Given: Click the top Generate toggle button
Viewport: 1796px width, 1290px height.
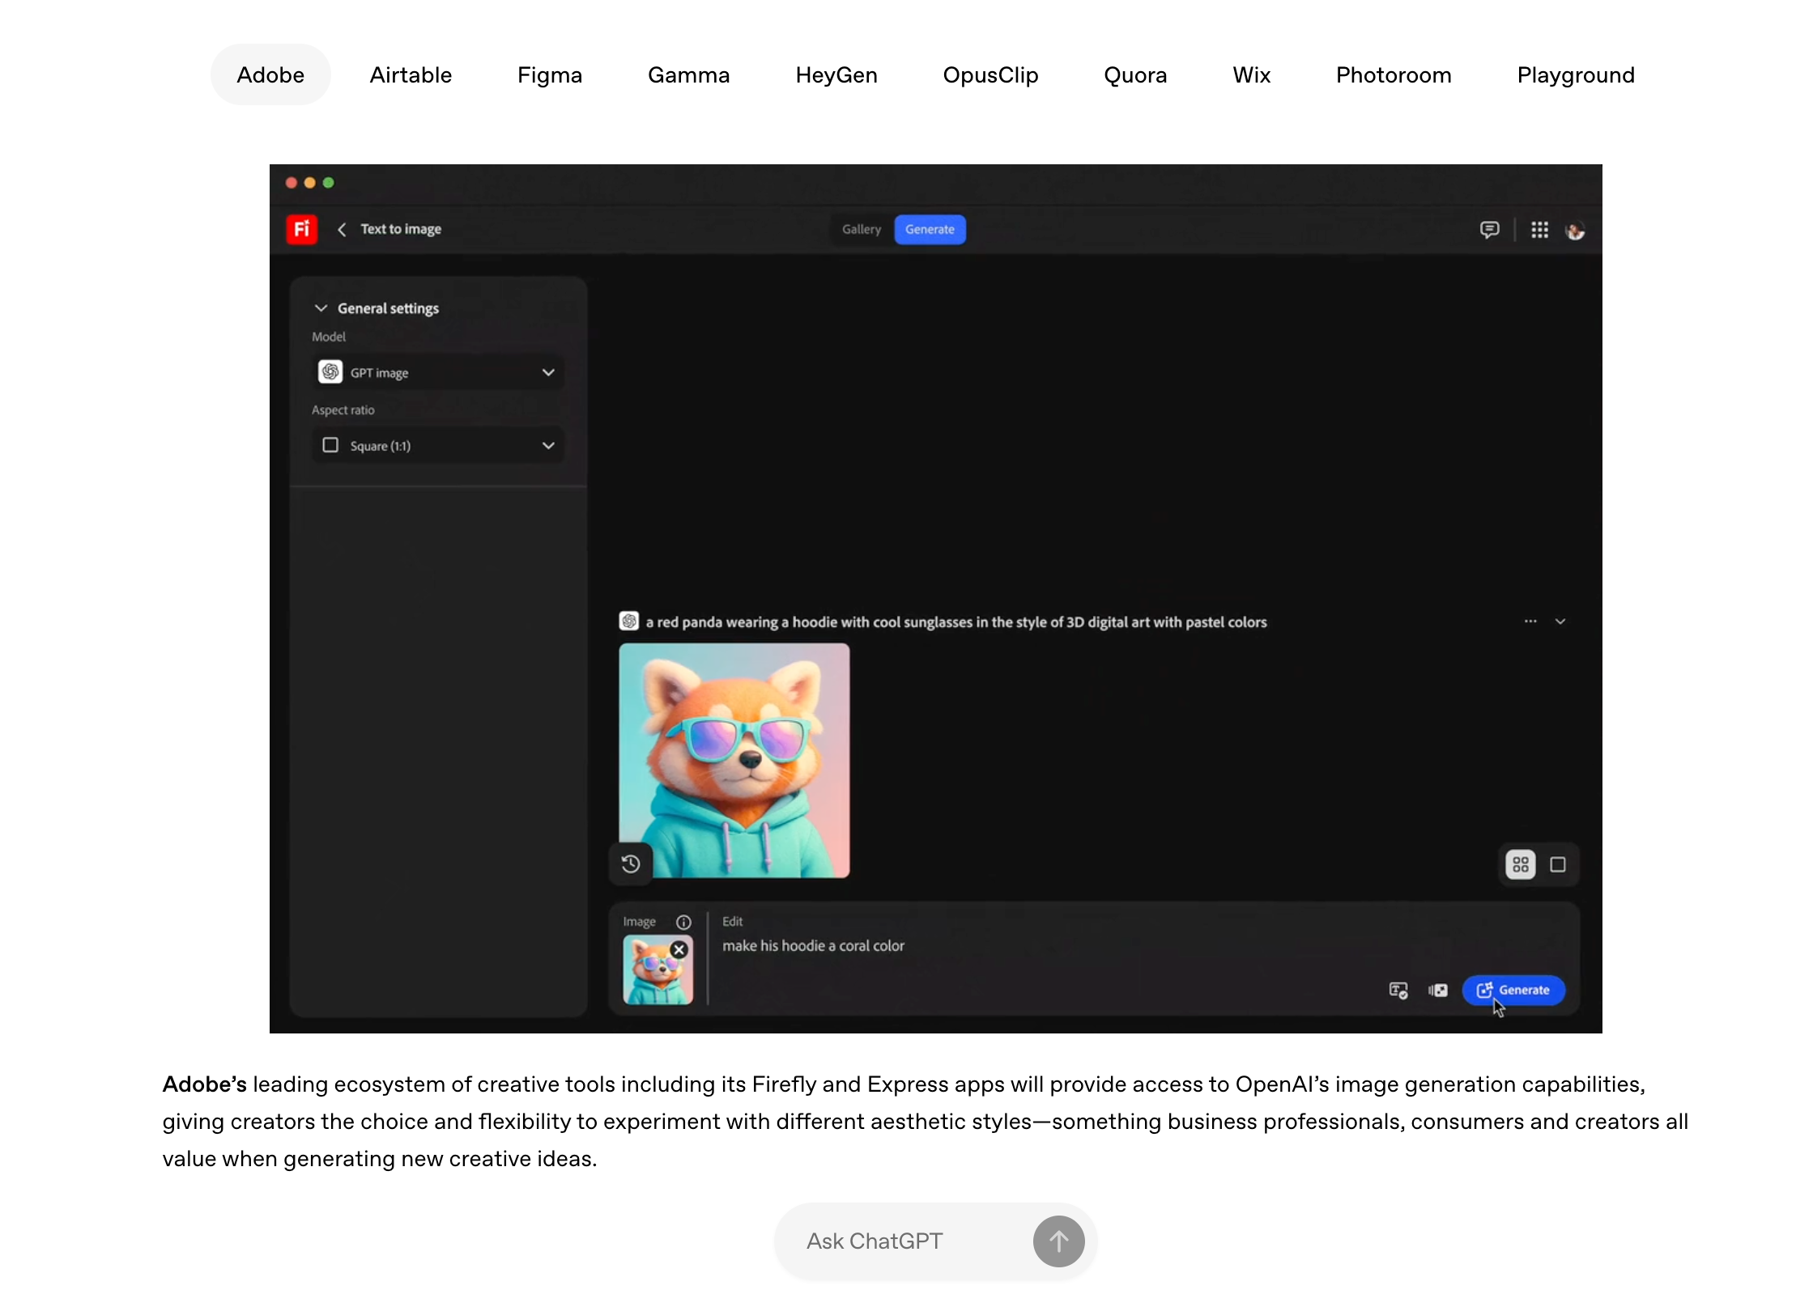Looking at the screenshot, I should 930,229.
